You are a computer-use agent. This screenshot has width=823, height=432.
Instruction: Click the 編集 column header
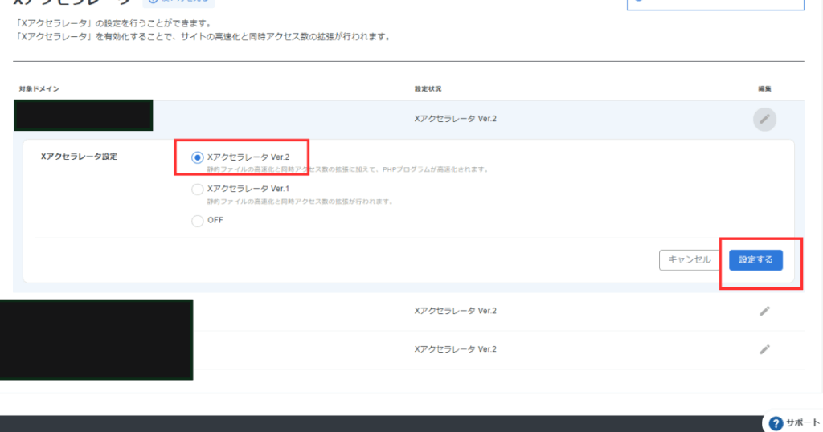click(x=764, y=88)
